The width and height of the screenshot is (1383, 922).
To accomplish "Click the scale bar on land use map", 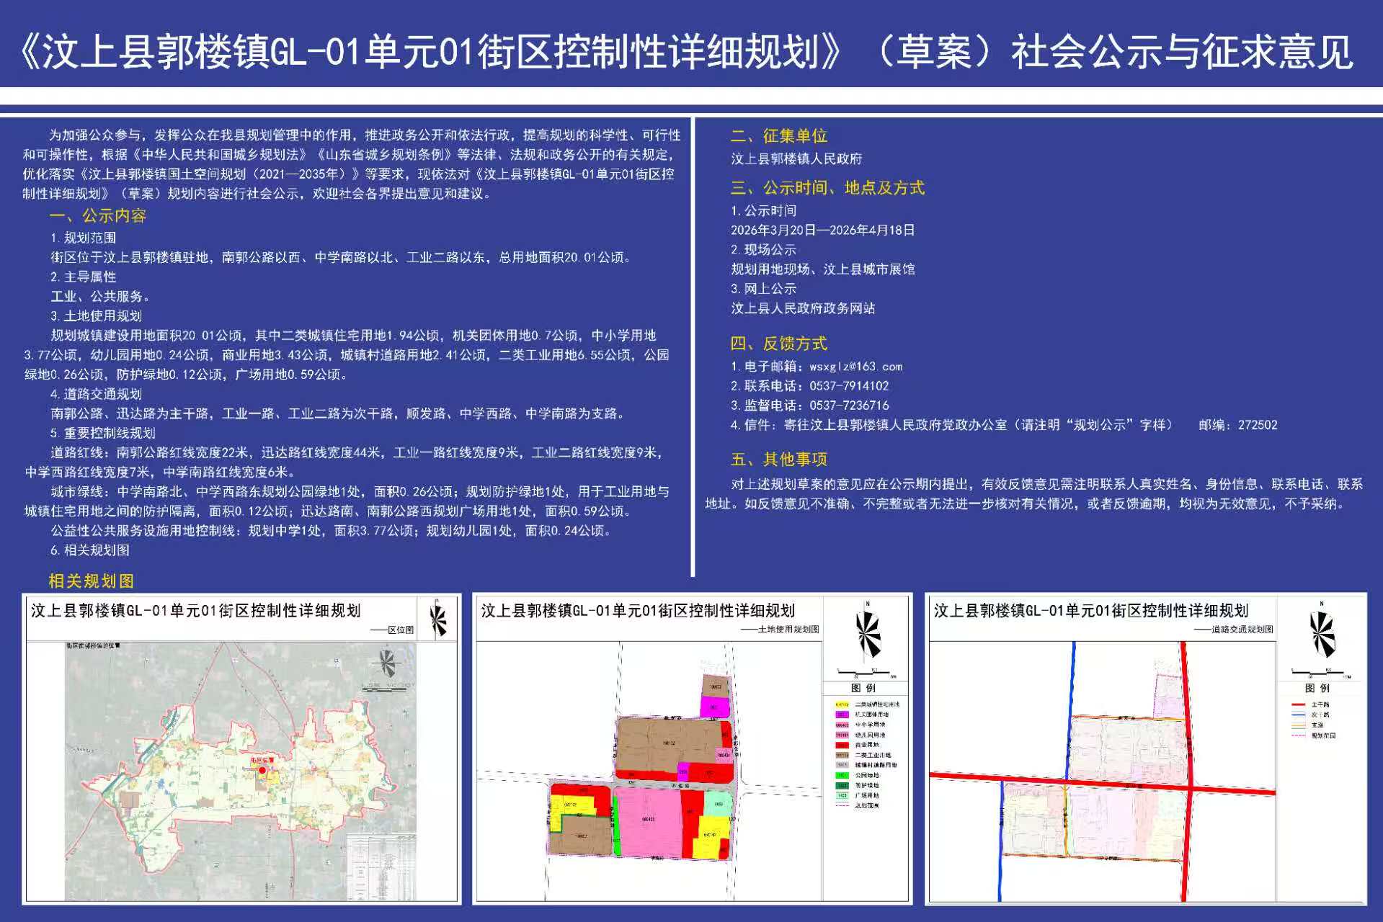I will pos(866,673).
